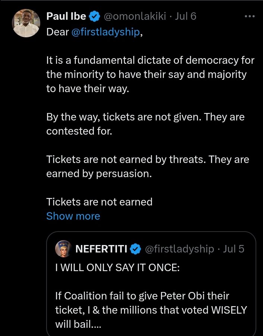Expand the post with Show more
Image resolution: width=263 pixels, height=336 pixels.
coord(73,216)
